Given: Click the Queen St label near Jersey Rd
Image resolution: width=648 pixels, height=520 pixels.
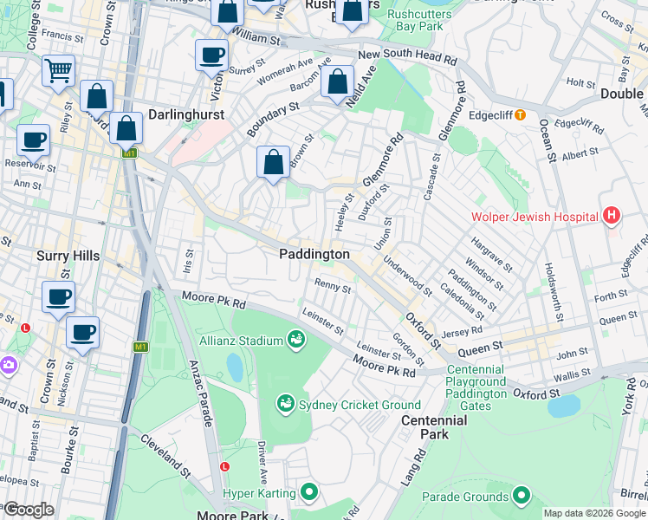Looking at the screenshot, I should coord(480,349).
